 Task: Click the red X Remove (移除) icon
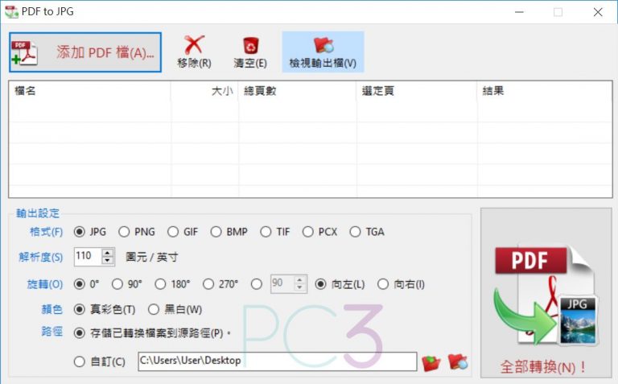[194, 46]
